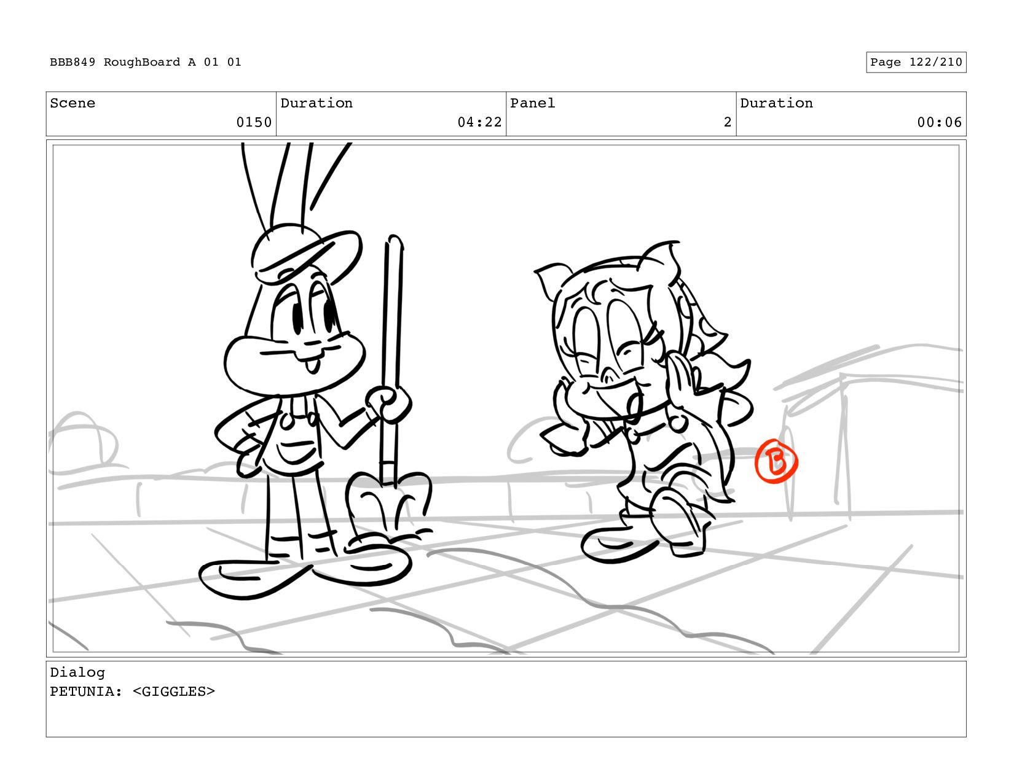Viewport: 1014px width, 783px height.
Task: Click the Duration label beside the Scene cell
Action: click(316, 103)
